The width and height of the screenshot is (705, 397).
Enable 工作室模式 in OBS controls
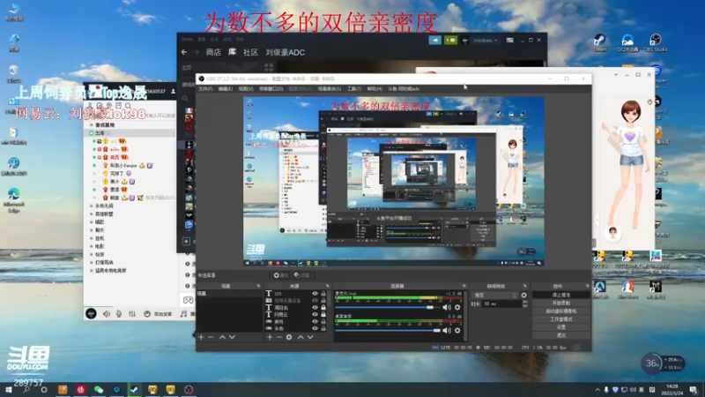pos(561,319)
